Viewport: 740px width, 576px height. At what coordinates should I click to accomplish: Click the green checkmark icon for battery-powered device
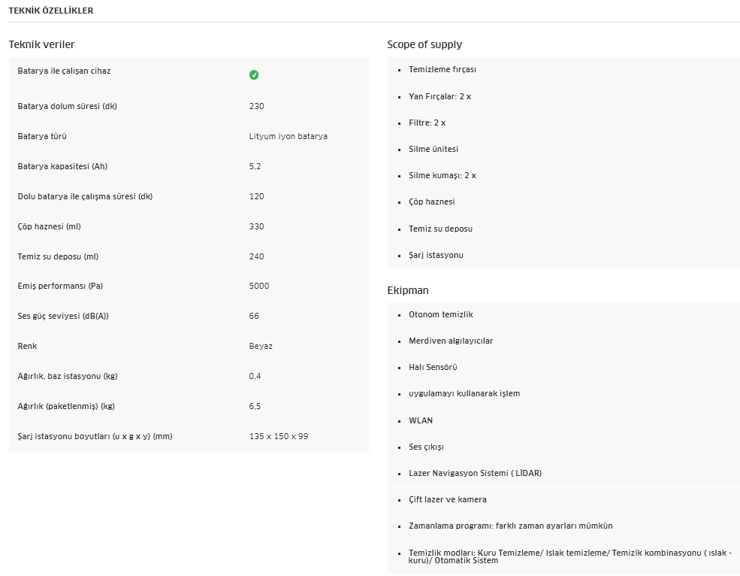tap(254, 74)
